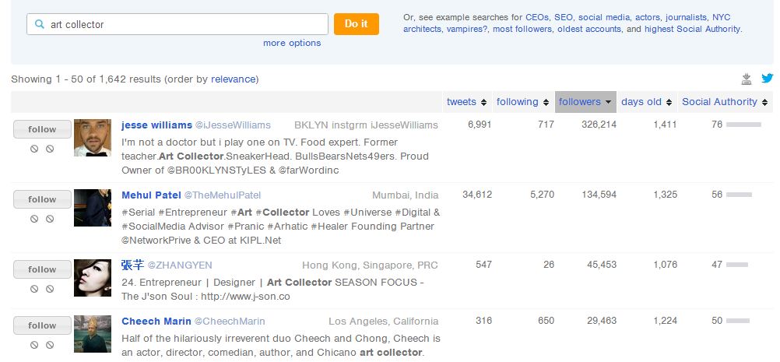The width and height of the screenshot is (780, 362).
Task: Sort results by tweets column
Action: [x=466, y=102]
